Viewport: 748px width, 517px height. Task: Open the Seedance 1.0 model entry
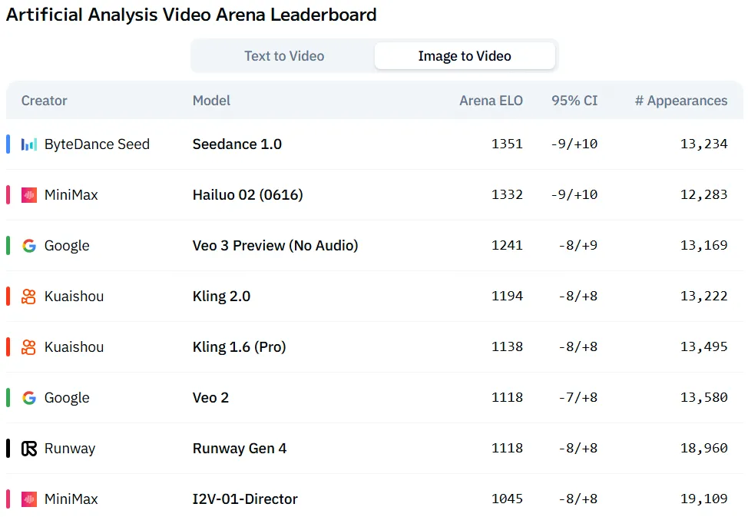[237, 144]
